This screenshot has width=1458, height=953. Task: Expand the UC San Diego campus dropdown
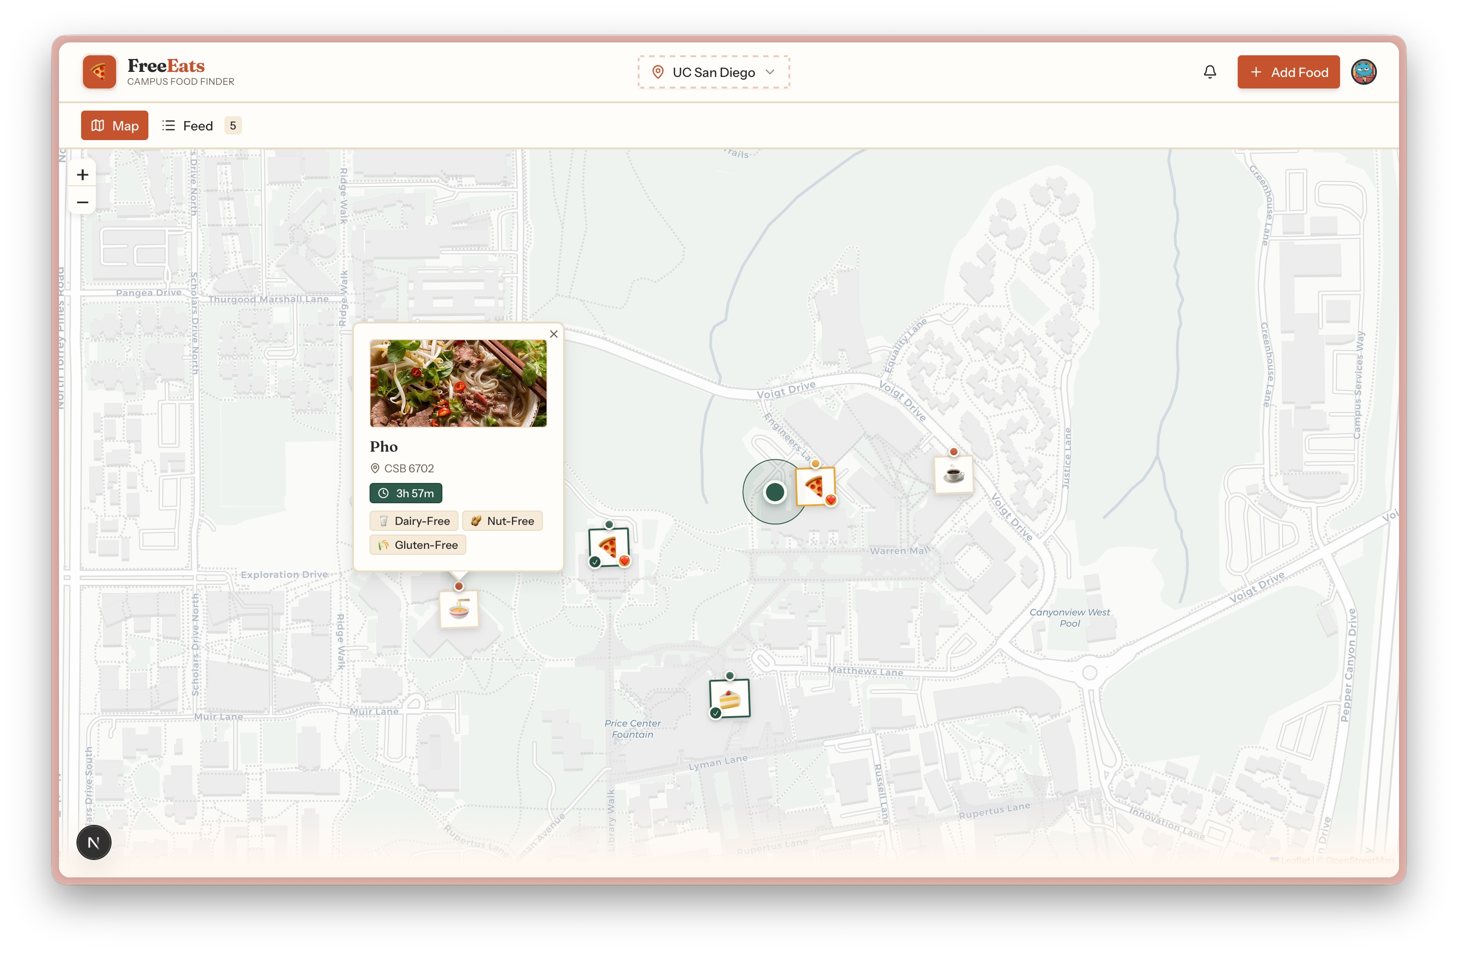(714, 72)
